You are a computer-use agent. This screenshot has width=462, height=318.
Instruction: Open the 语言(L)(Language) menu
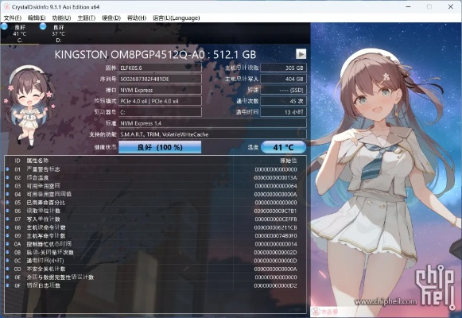click(x=177, y=18)
